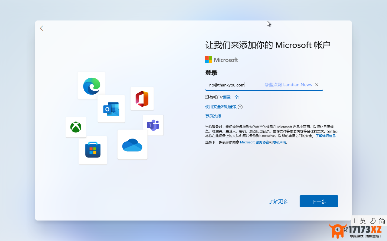Click the 下一步 next button

click(x=319, y=202)
